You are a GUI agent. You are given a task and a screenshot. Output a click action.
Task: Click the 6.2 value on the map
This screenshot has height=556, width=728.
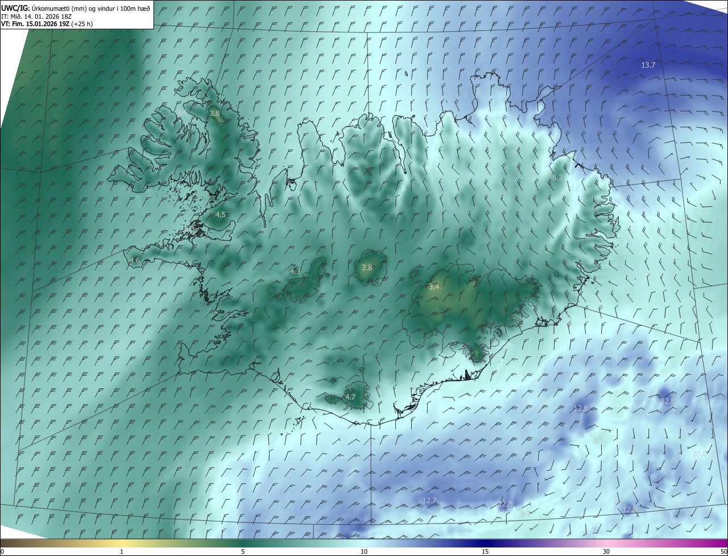pos(557,178)
